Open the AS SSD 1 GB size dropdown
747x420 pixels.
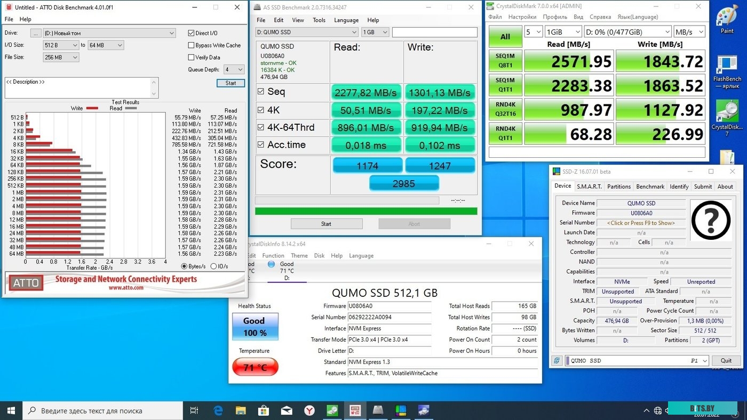375,33
